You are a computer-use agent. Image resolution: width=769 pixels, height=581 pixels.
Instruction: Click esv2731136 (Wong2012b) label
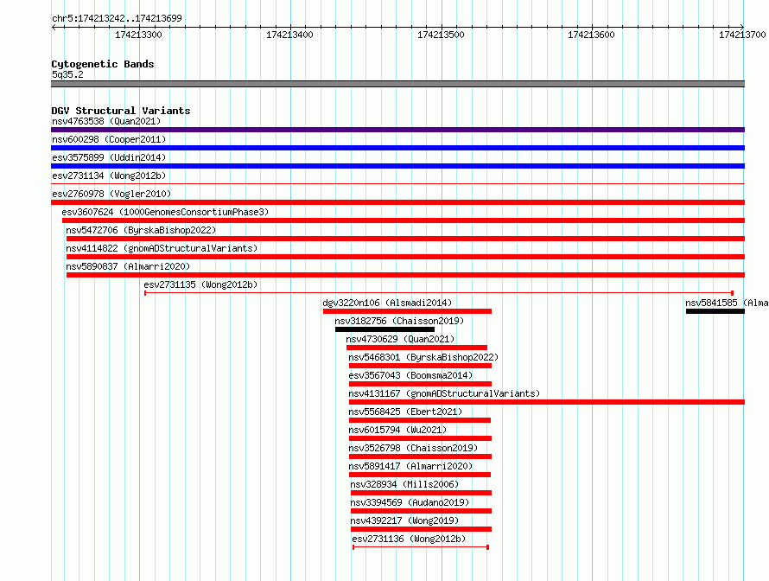(x=409, y=539)
